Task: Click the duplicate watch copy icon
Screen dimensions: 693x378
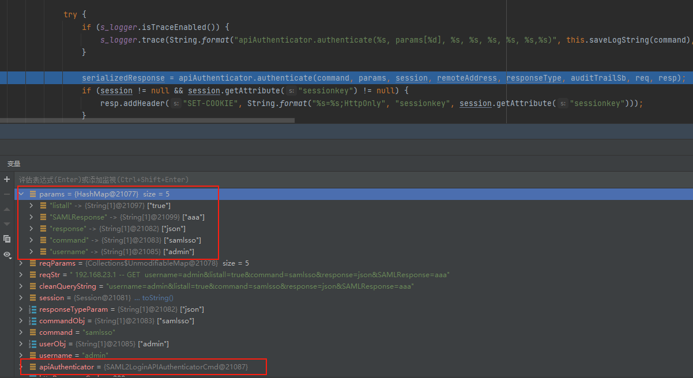Action: tap(7, 239)
